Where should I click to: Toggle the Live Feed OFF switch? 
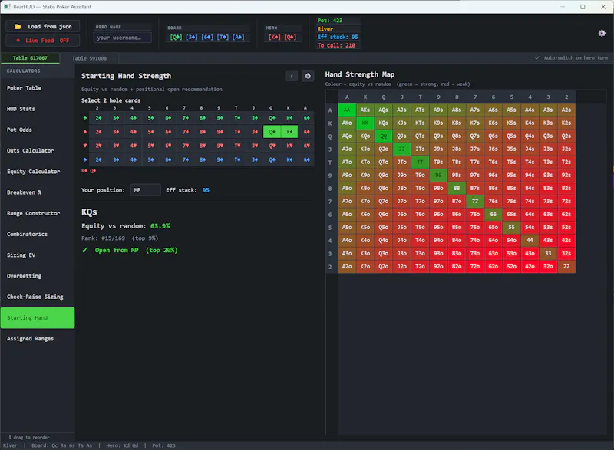pyautogui.click(x=43, y=41)
